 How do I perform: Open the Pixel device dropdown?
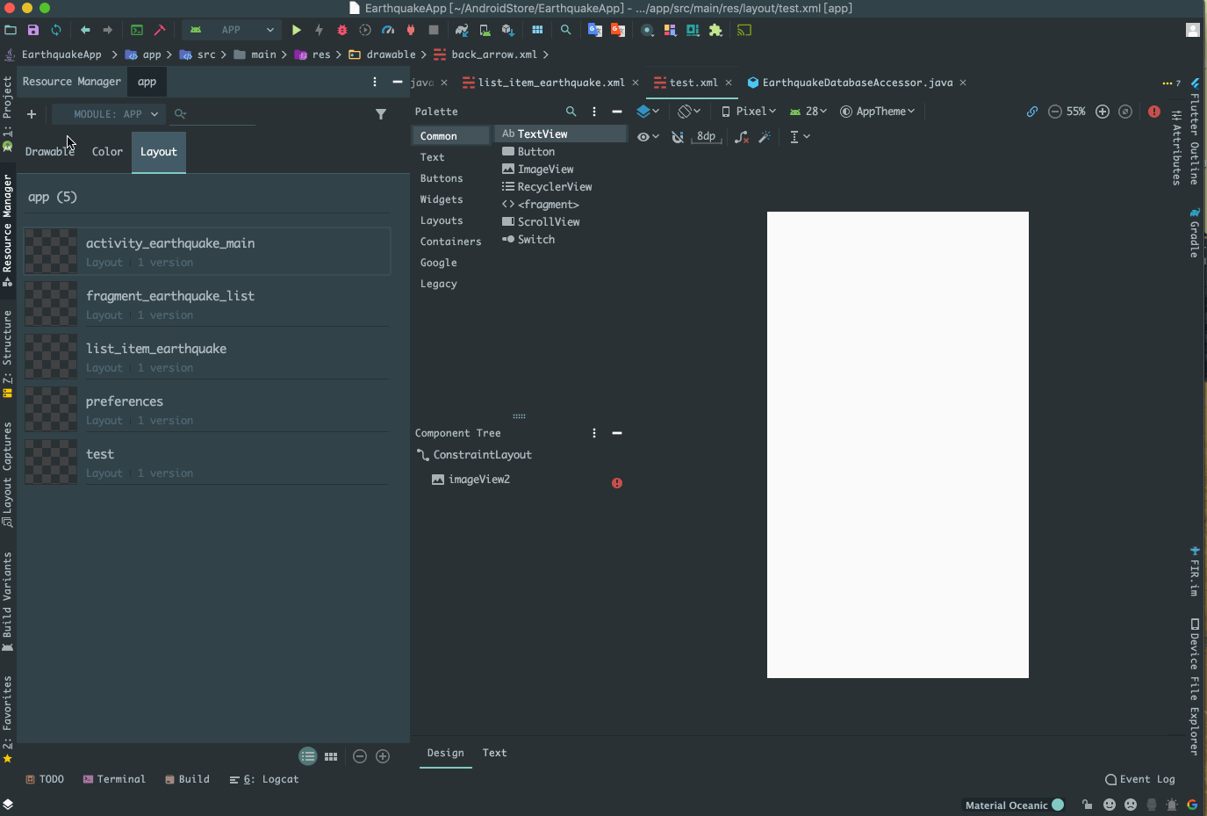(749, 112)
